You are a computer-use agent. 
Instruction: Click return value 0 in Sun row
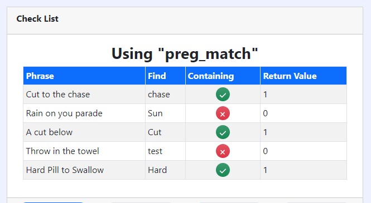click(265, 113)
